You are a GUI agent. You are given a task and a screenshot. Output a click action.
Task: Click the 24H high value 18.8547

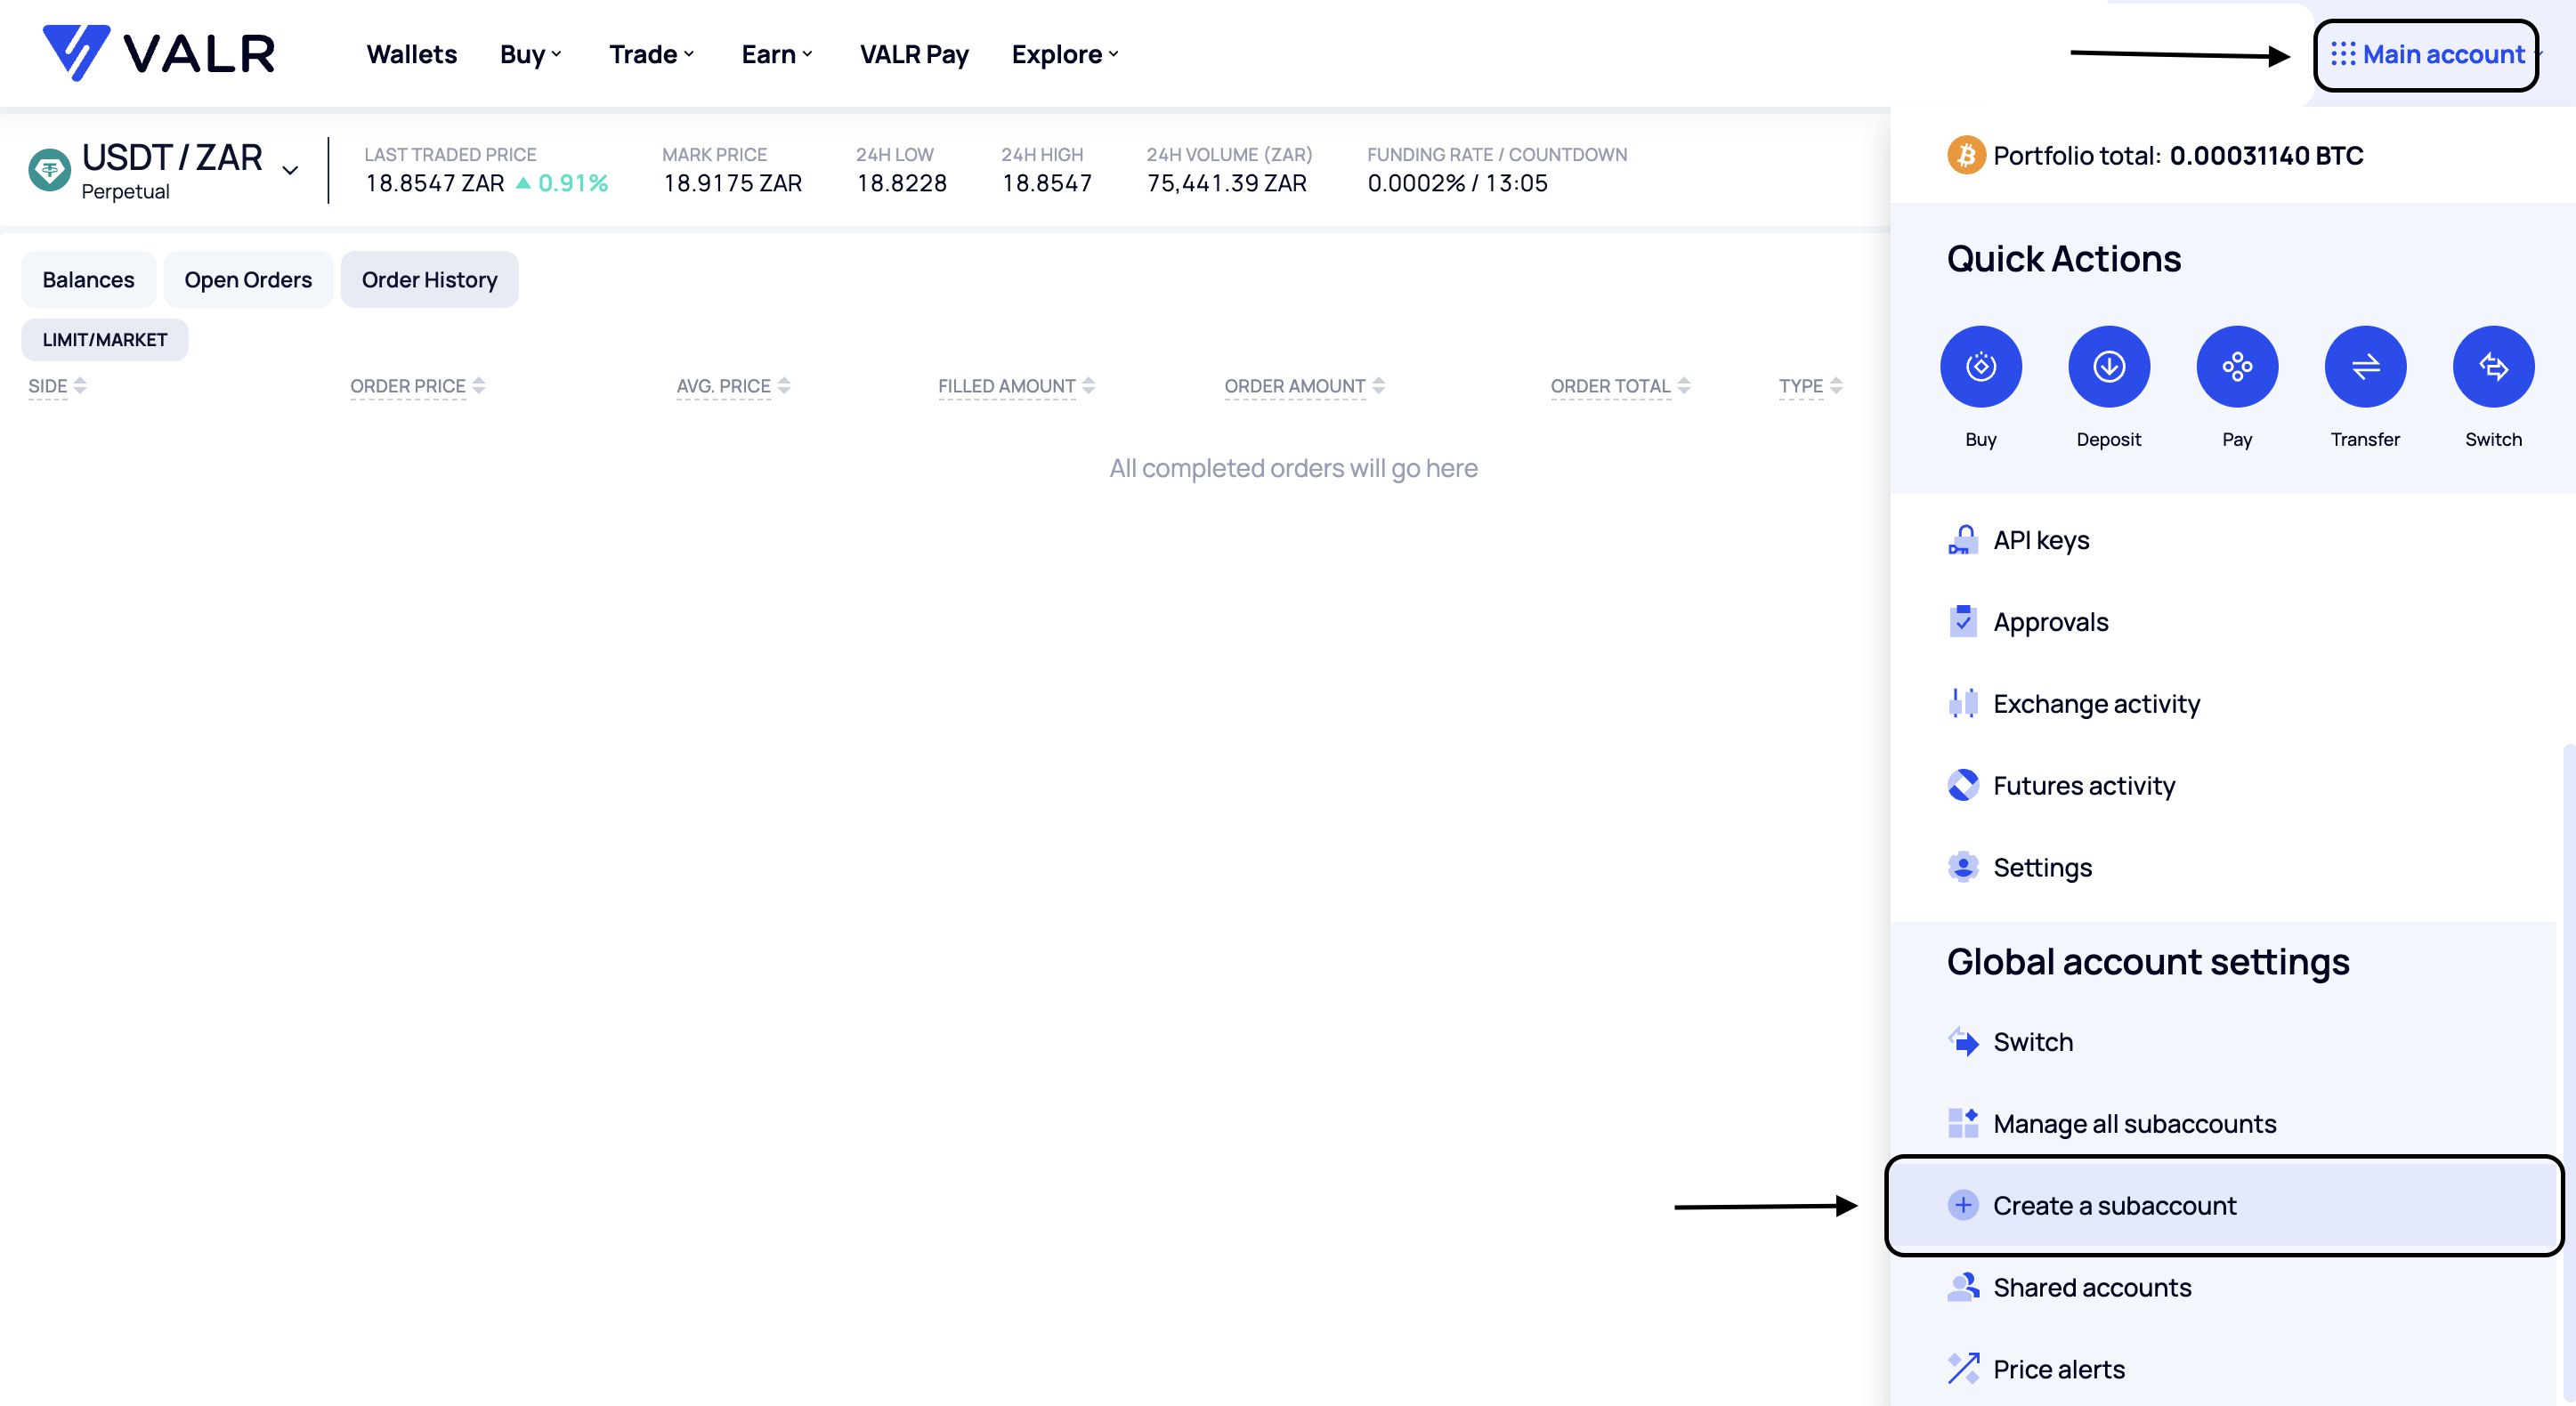(x=1047, y=183)
